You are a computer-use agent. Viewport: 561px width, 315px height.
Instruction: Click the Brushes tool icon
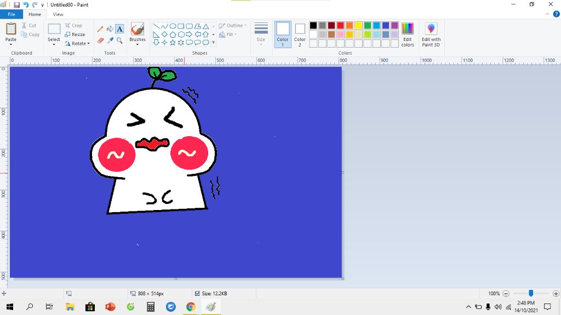[138, 29]
